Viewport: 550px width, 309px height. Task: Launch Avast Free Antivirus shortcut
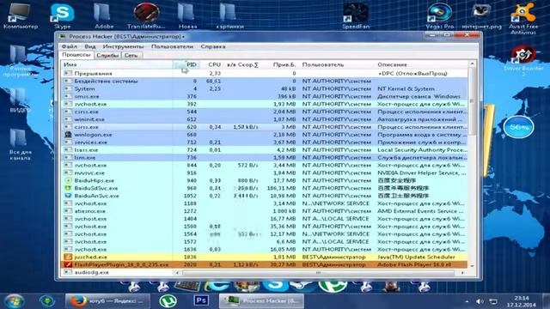(x=523, y=18)
